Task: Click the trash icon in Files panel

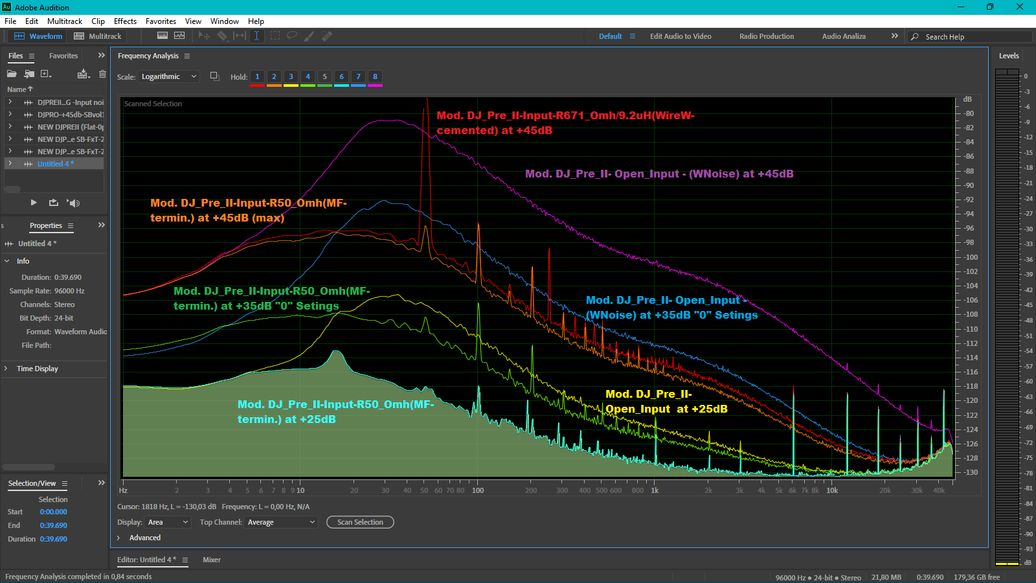Action: [x=102, y=74]
